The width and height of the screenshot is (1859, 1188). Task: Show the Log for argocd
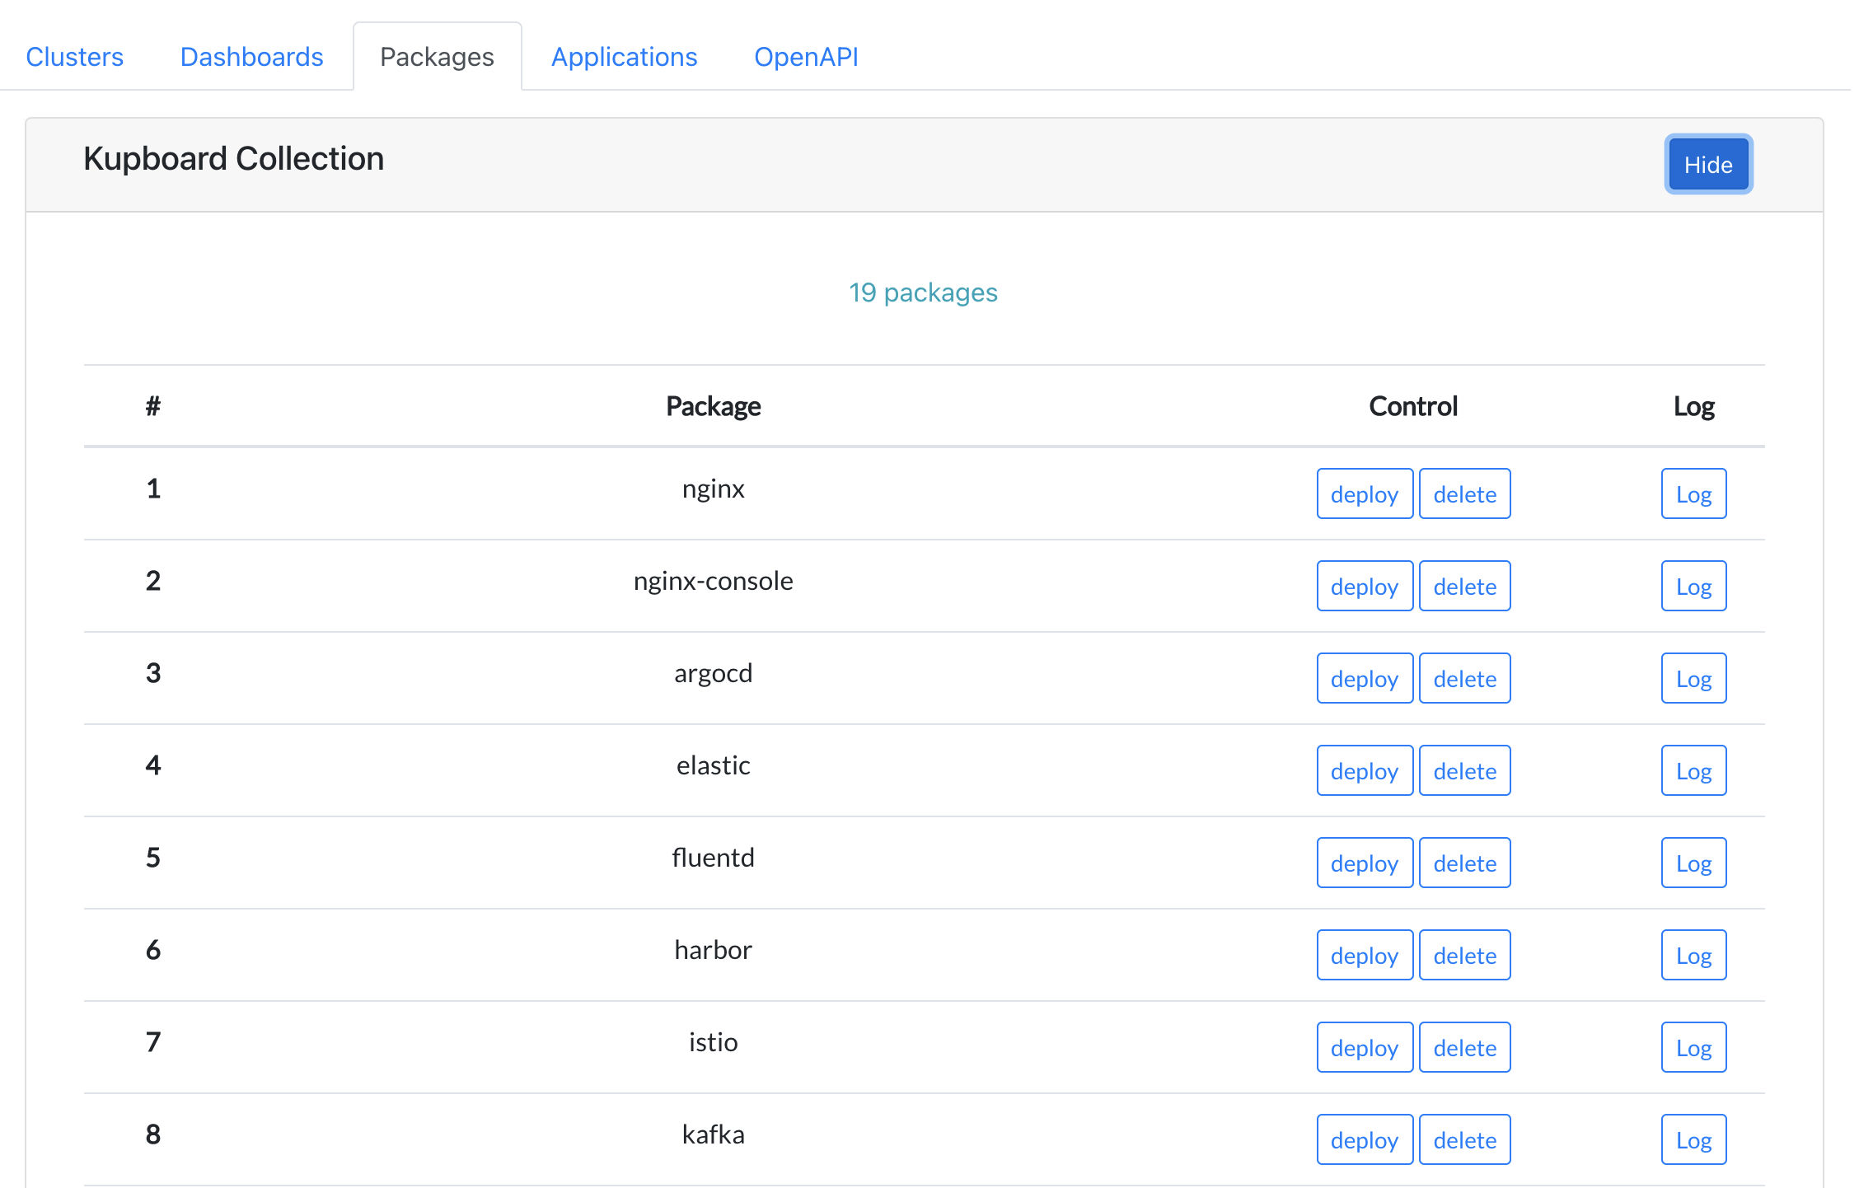tap(1694, 679)
